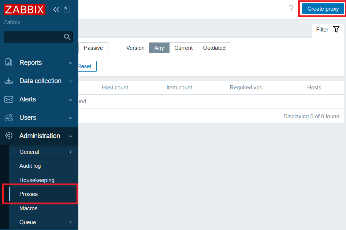Focus the sidebar search input field
Image resolution: width=346 pixels, height=230 pixels.
point(33,37)
